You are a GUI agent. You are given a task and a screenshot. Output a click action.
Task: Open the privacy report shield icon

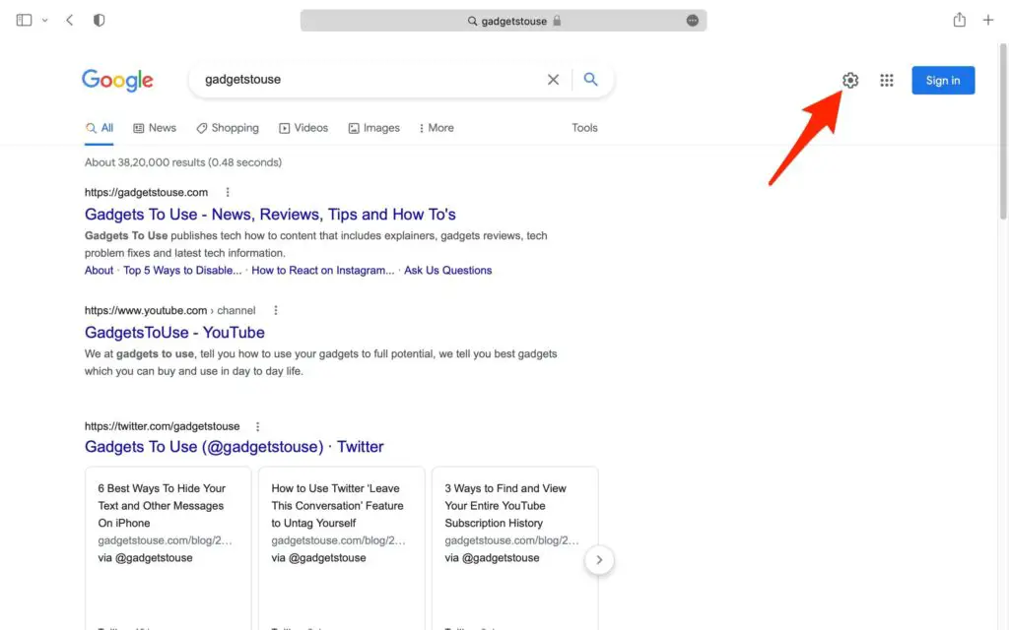100,20
